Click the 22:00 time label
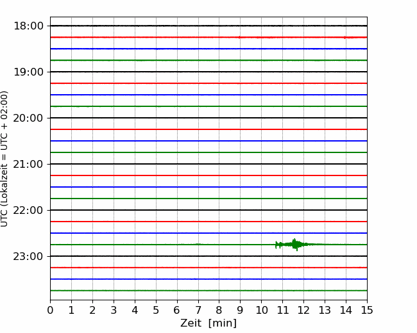Image resolution: width=417 pixels, height=333 pixels. 28,210
